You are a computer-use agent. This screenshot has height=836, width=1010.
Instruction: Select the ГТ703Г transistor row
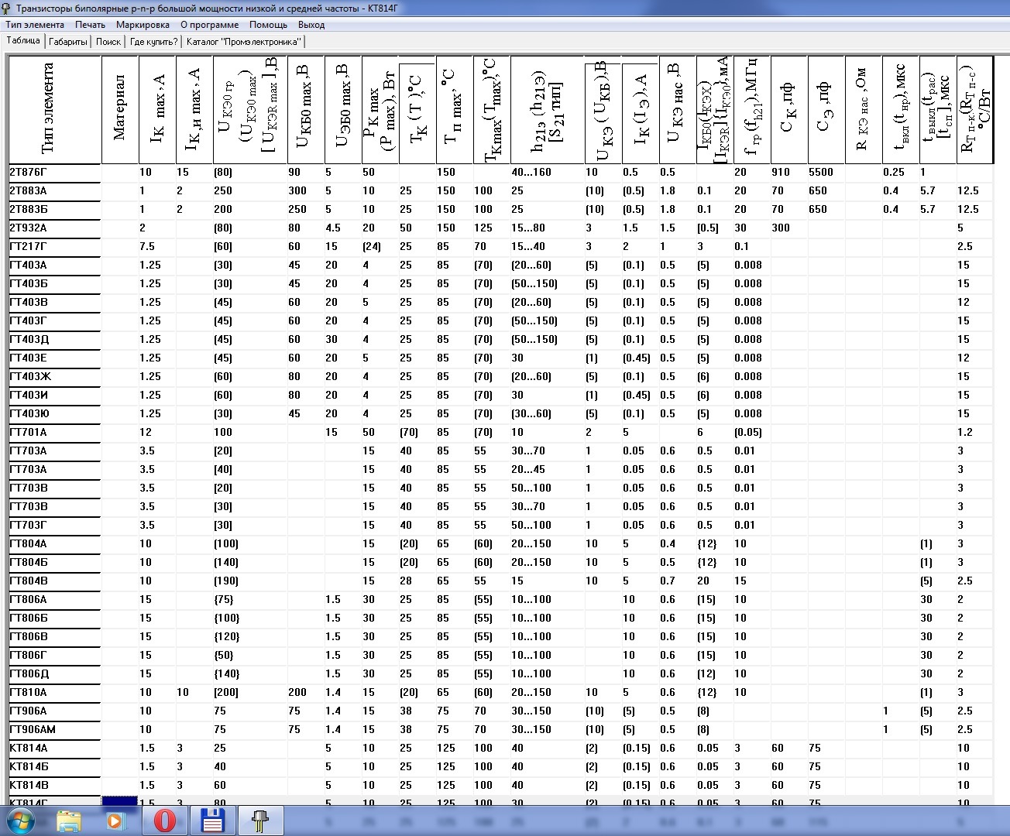pyautogui.click(x=55, y=526)
